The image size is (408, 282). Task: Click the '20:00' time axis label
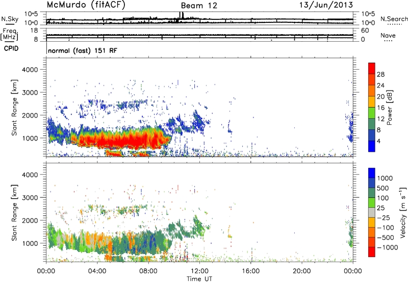tap(301, 271)
